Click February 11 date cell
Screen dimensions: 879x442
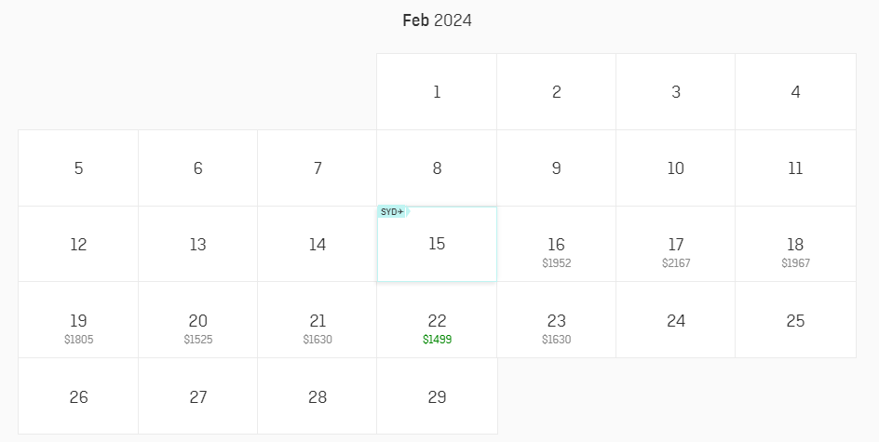[795, 168]
